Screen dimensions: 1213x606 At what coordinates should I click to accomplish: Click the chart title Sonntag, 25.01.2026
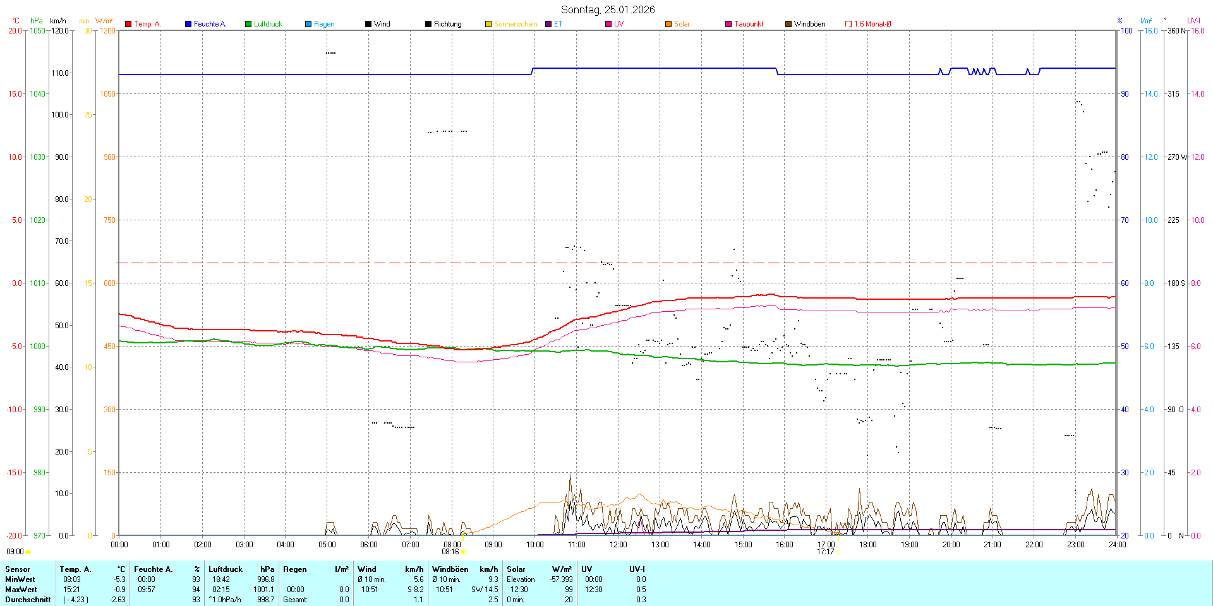pyautogui.click(x=608, y=9)
